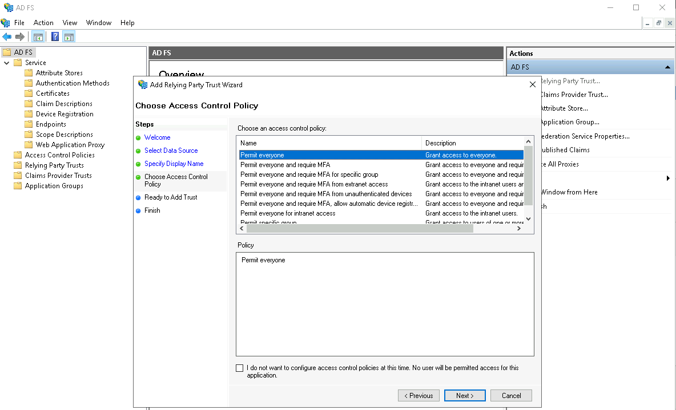Select 'Permit everyone and require MFA' policy
The image size is (676, 410).
pos(285,165)
